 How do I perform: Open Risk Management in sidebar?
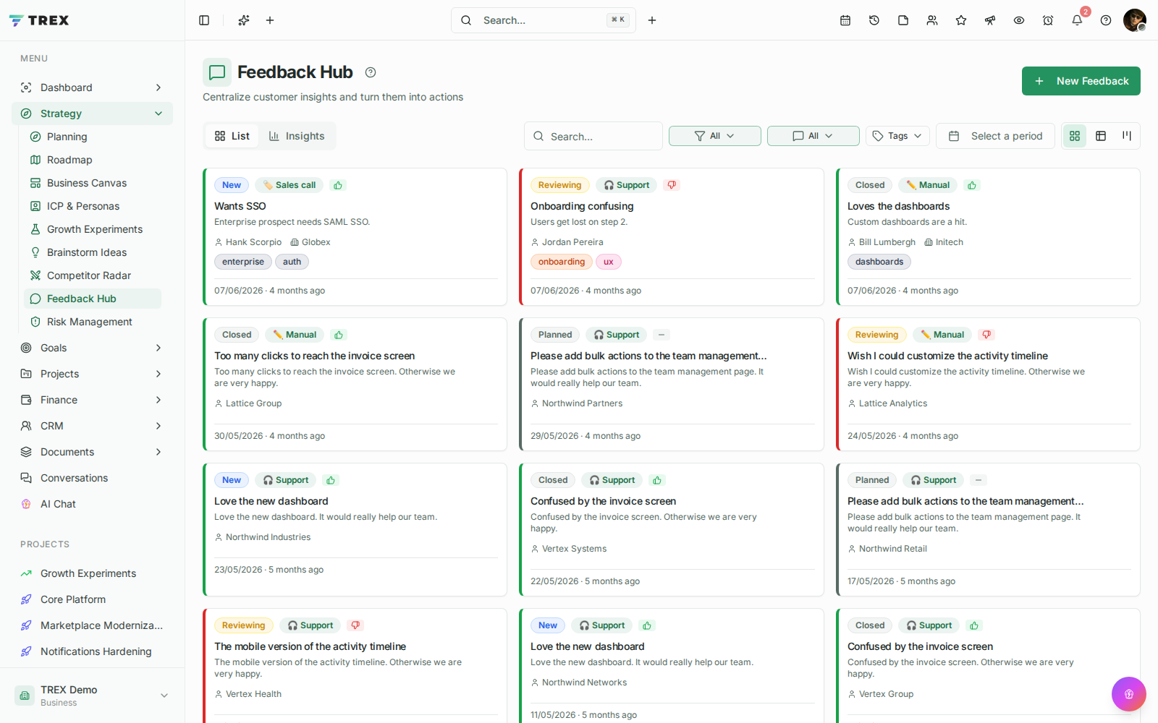tap(93, 322)
